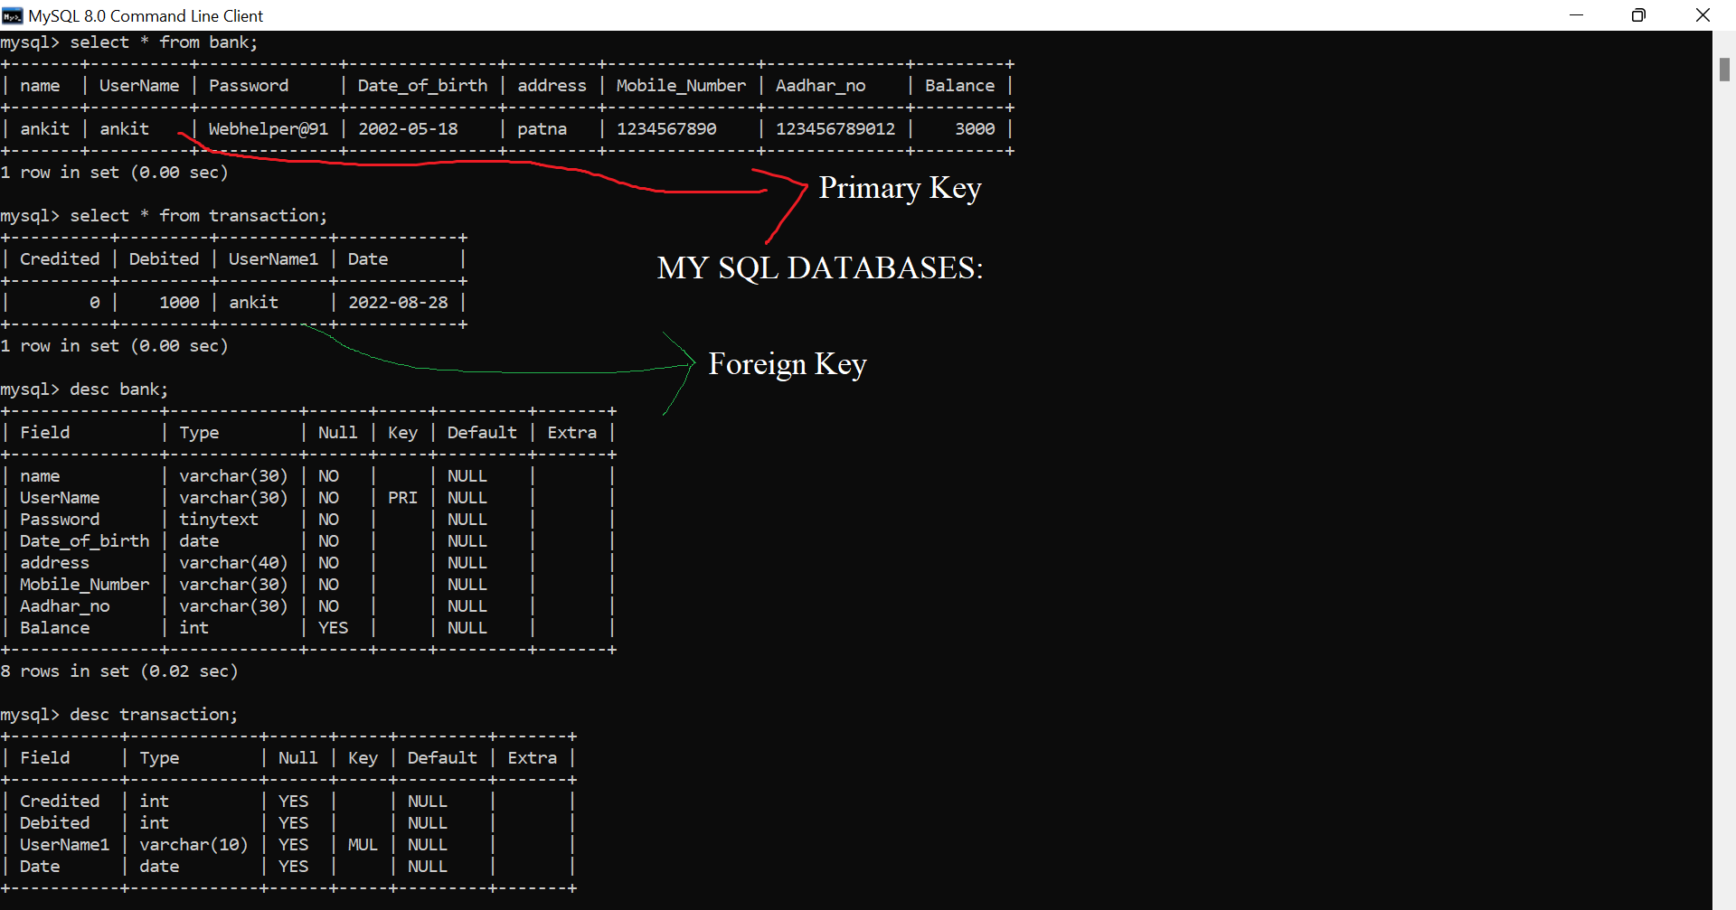Click the scrollbar on the right edge
This screenshot has width=1736, height=910.
point(1723,70)
